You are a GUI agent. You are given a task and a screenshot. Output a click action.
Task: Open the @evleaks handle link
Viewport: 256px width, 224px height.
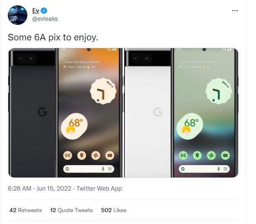click(x=45, y=19)
